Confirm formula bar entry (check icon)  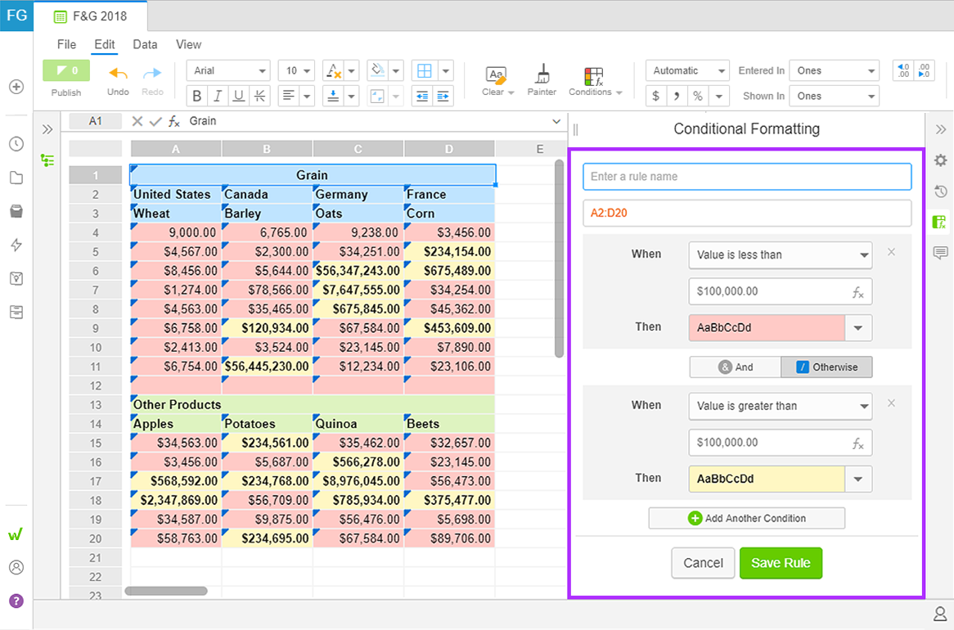[x=155, y=121]
